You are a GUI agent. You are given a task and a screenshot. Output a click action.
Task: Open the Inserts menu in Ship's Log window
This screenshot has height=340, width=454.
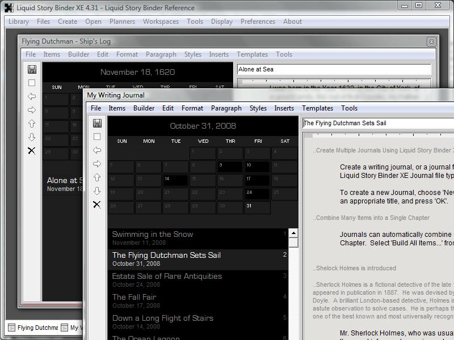(x=218, y=54)
